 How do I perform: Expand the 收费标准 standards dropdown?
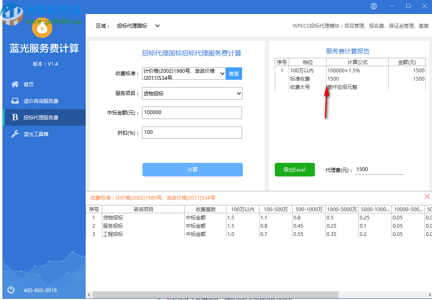coord(222,73)
